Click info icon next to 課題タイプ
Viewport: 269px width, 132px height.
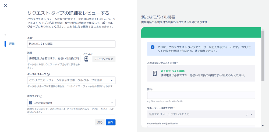(x=41, y=96)
